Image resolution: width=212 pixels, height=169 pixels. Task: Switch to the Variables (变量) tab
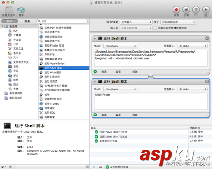coord(27,21)
